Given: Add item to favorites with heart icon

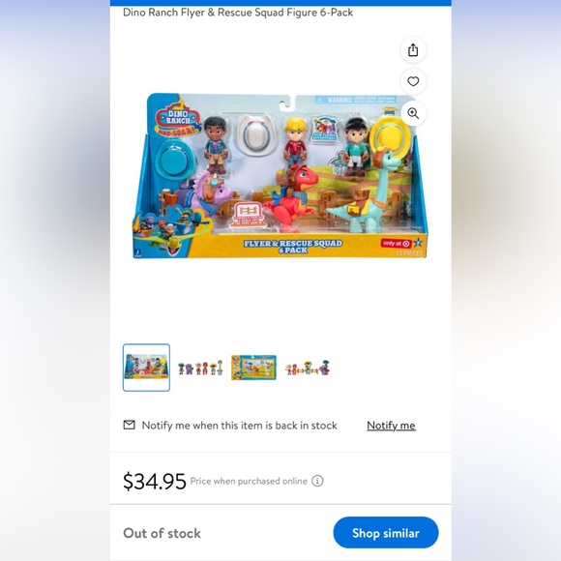Looking at the screenshot, I should point(413,82).
